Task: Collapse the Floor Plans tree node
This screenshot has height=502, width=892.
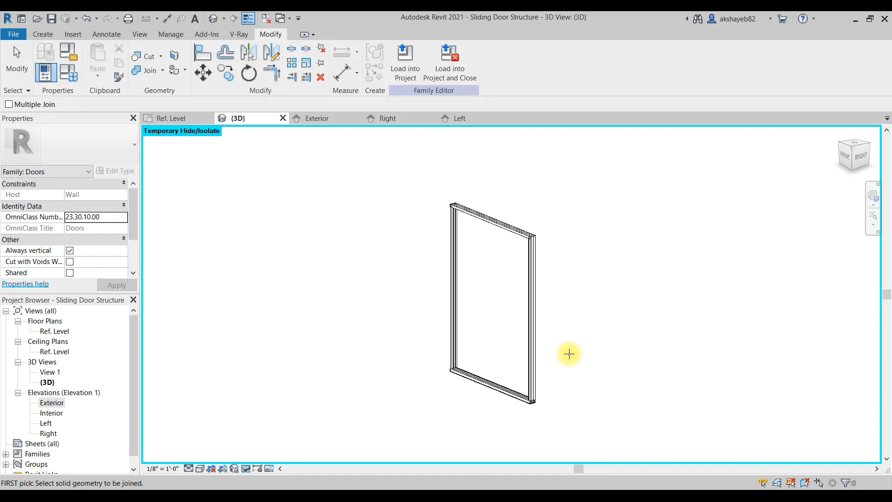Action: pos(18,321)
